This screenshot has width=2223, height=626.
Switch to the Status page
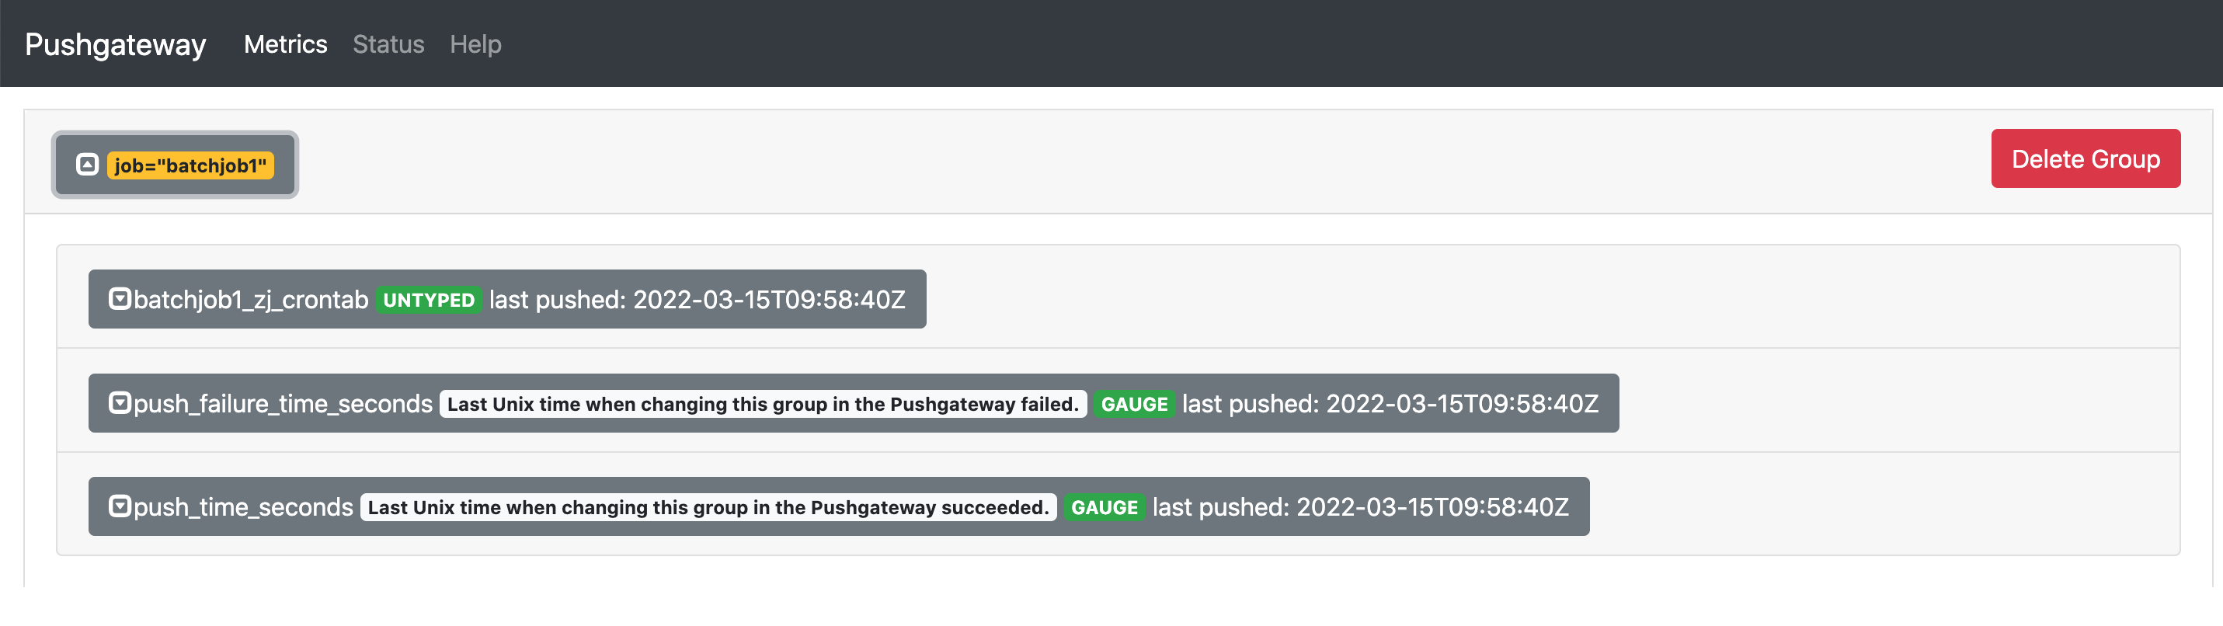tap(388, 44)
